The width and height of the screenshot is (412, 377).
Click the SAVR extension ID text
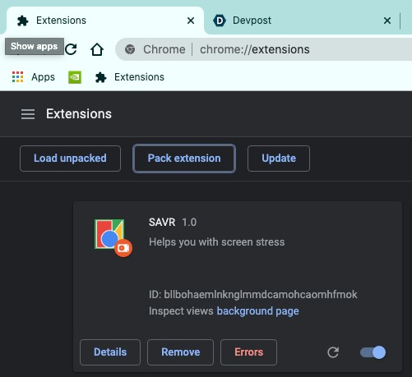[x=253, y=295]
